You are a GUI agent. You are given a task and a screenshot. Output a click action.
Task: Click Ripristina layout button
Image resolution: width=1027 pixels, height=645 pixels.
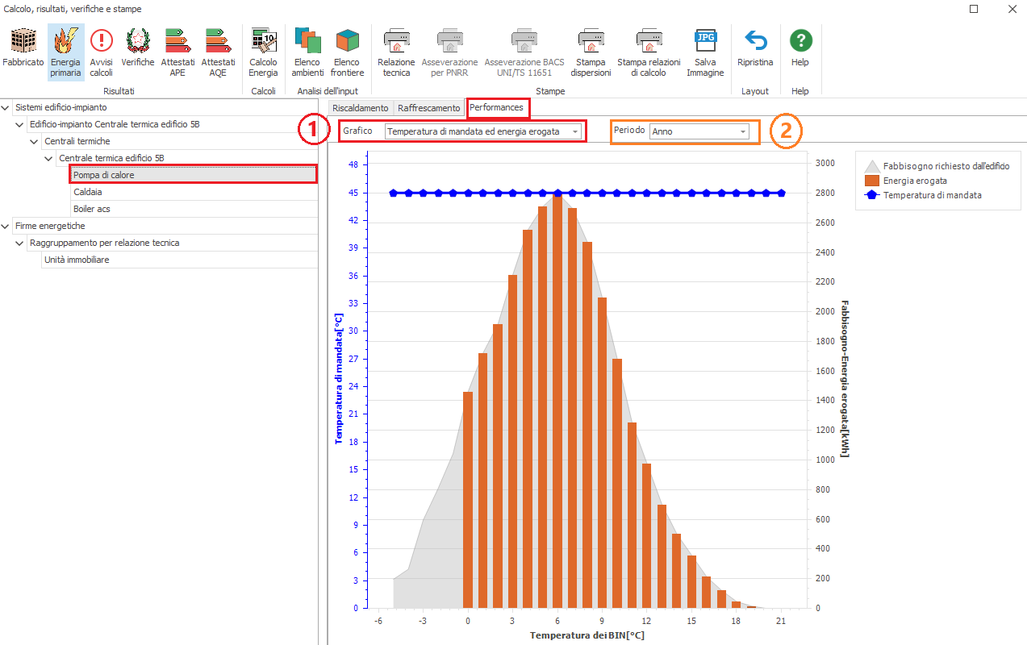(755, 48)
